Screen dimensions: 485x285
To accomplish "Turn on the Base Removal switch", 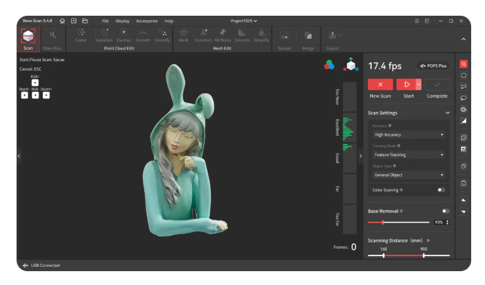I will click(445, 211).
